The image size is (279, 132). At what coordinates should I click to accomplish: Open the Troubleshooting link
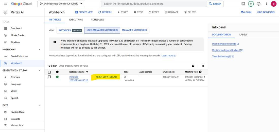click(223, 56)
